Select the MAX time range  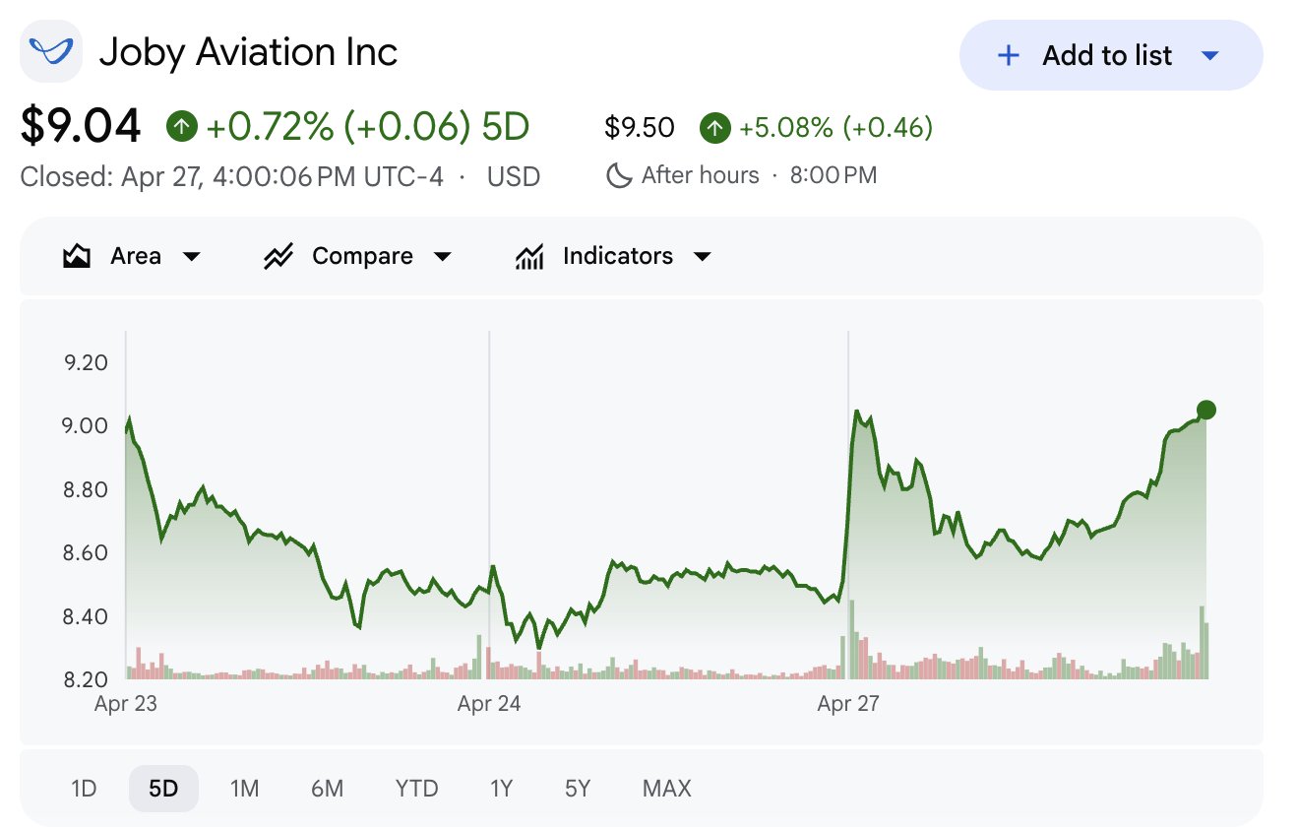[x=666, y=789]
